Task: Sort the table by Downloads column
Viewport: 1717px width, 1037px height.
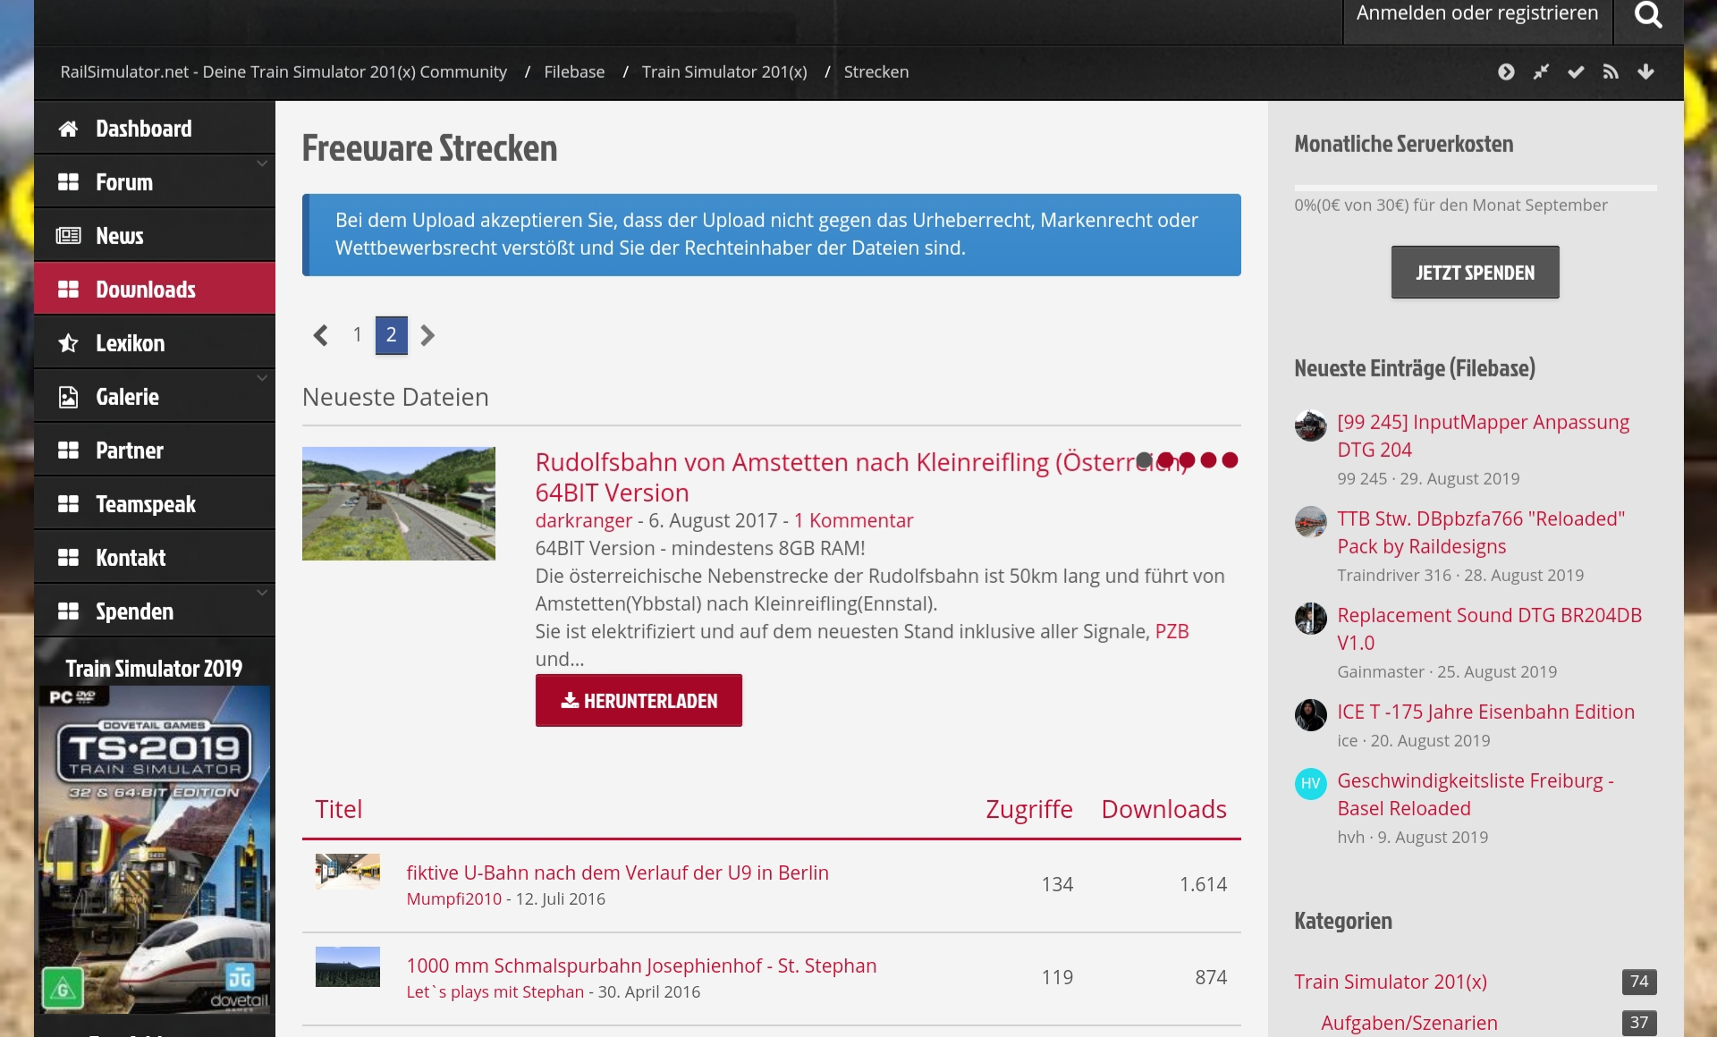Action: pyautogui.click(x=1163, y=809)
